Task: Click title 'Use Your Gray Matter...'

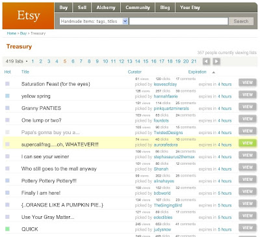Action: tap(47, 217)
